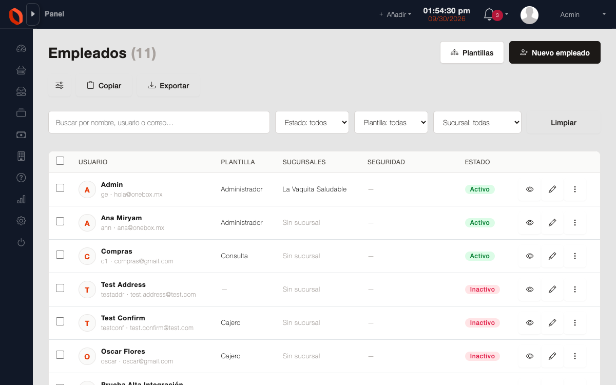The height and width of the screenshot is (385, 616).
Task: Click the SUCURSALES column header
Action: click(x=304, y=162)
